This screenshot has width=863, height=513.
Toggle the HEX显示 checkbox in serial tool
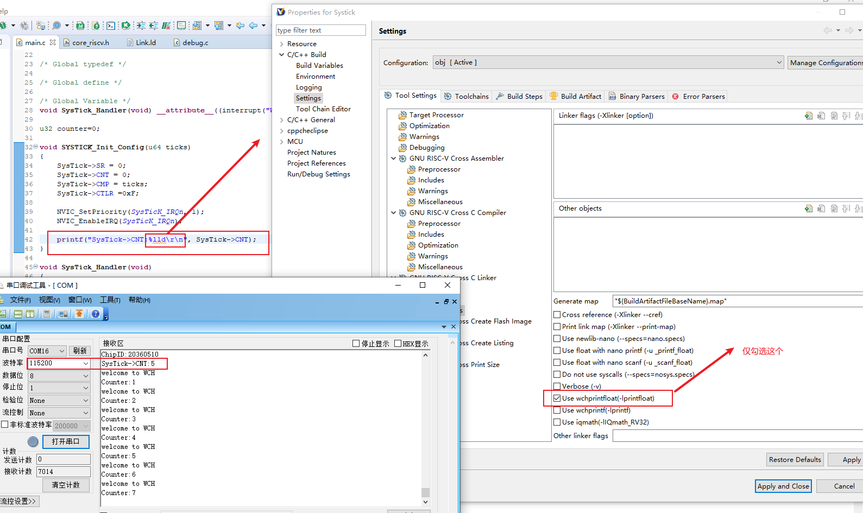click(398, 343)
